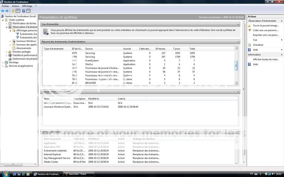
Task: Select the Journaux des applications folder icon
Action: 14,45
